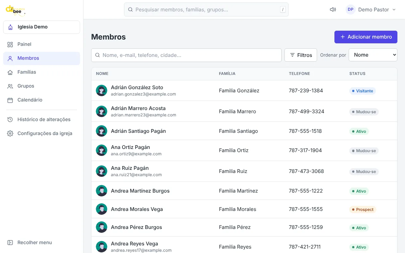Image resolution: width=405 pixels, height=253 pixels.
Task: Click avatar of Adrián Marrero Acosta
Action: (x=102, y=111)
